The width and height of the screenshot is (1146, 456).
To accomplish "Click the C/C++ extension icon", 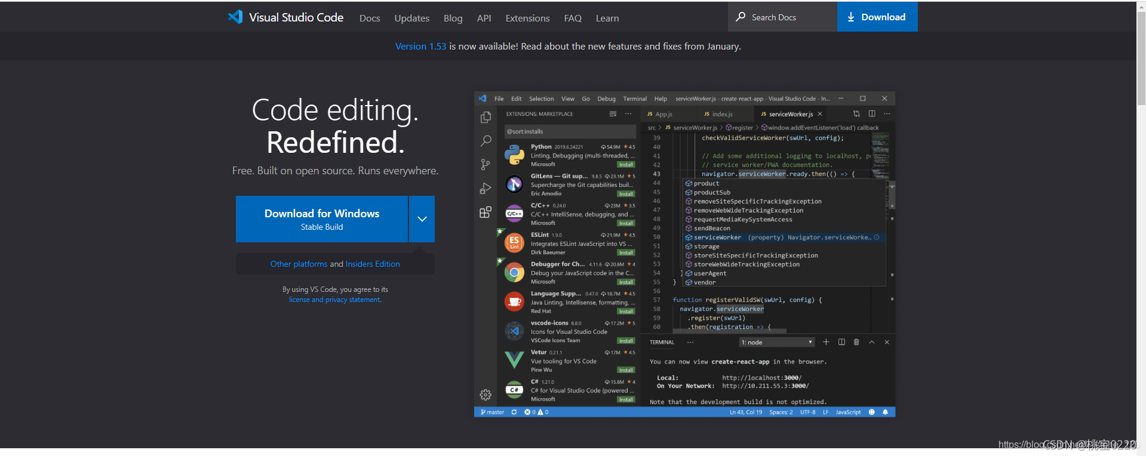I will tap(514, 214).
